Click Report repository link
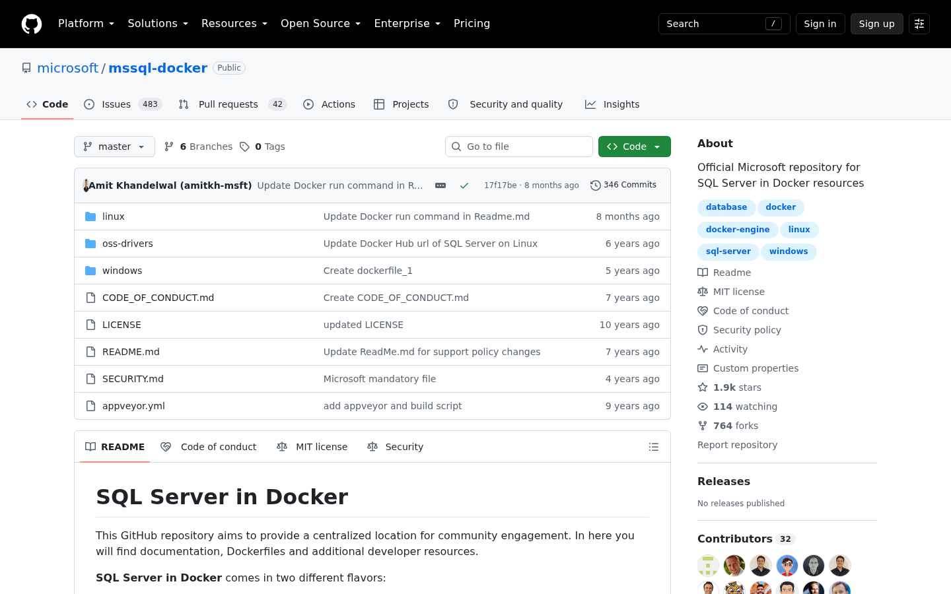 tap(737, 445)
